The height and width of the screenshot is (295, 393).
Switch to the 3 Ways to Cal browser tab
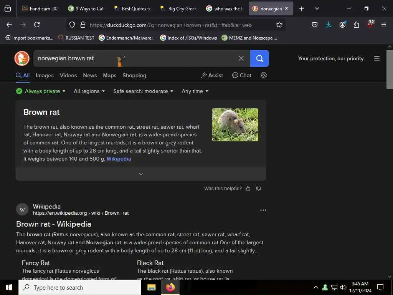(x=86, y=9)
